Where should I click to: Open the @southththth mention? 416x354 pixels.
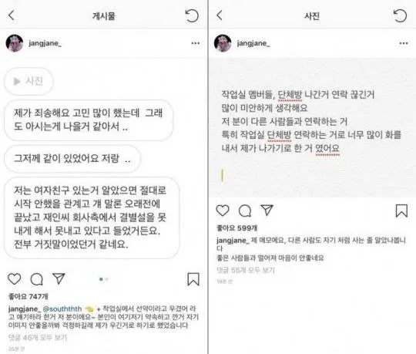tap(62, 308)
